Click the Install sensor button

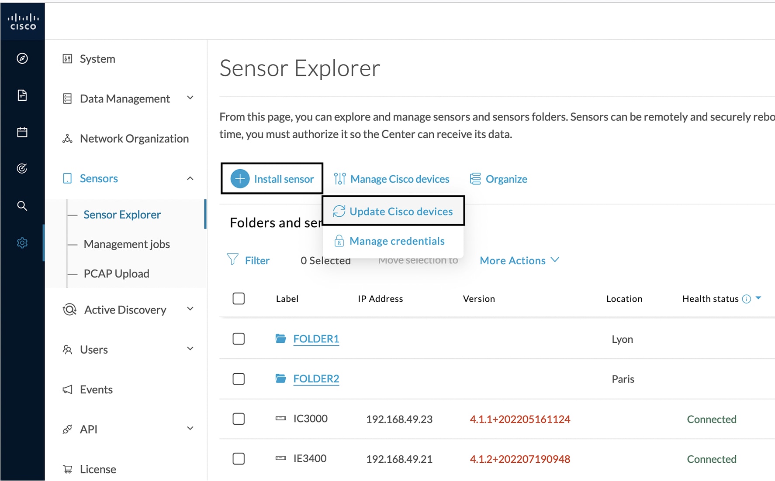(x=271, y=178)
